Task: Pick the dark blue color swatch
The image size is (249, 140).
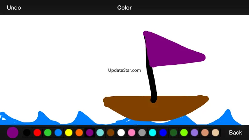Action: [x=163, y=133]
